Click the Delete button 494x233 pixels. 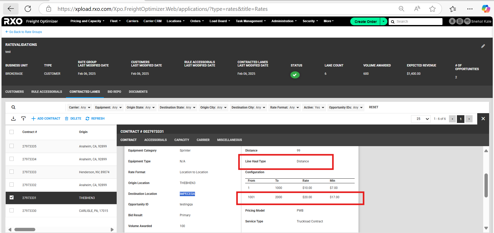click(73, 119)
